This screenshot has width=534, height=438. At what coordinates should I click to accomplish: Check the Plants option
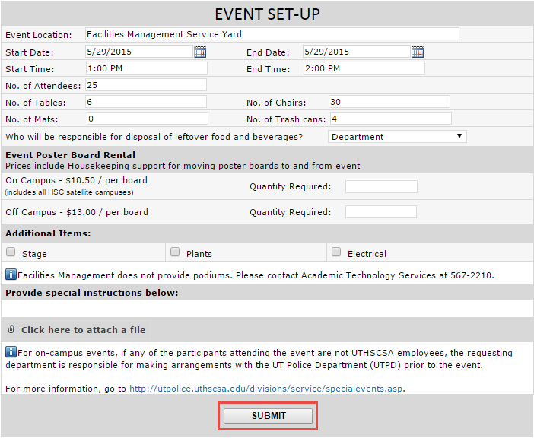[175, 252]
